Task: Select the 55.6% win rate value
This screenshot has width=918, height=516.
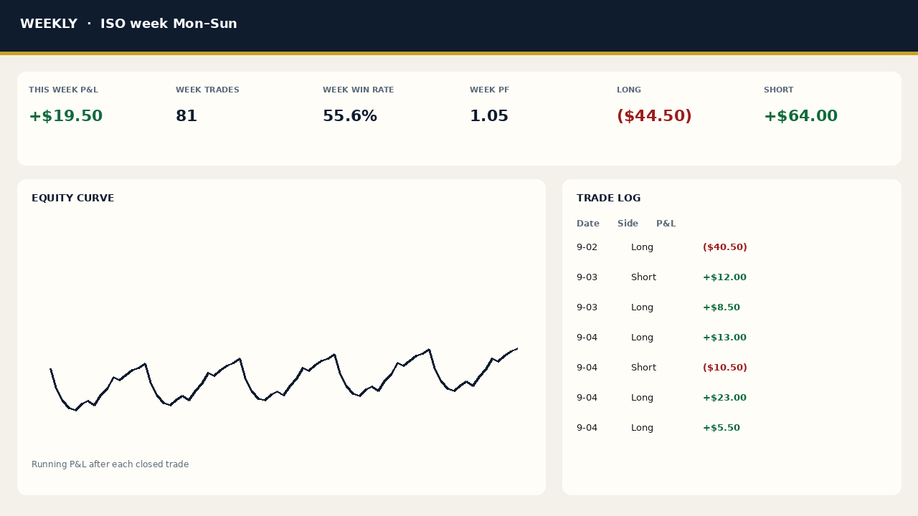Action: pyautogui.click(x=350, y=116)
